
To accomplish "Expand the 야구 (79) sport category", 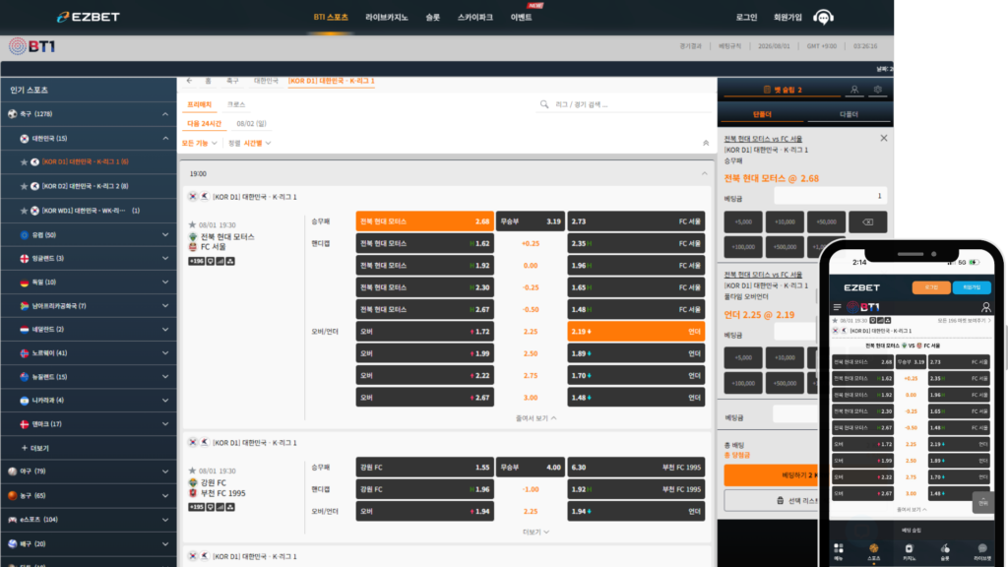I will 165,472.
